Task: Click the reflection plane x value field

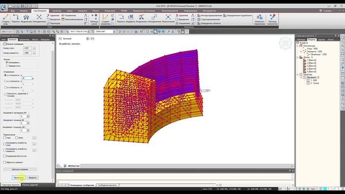Action: click(27, 78)
